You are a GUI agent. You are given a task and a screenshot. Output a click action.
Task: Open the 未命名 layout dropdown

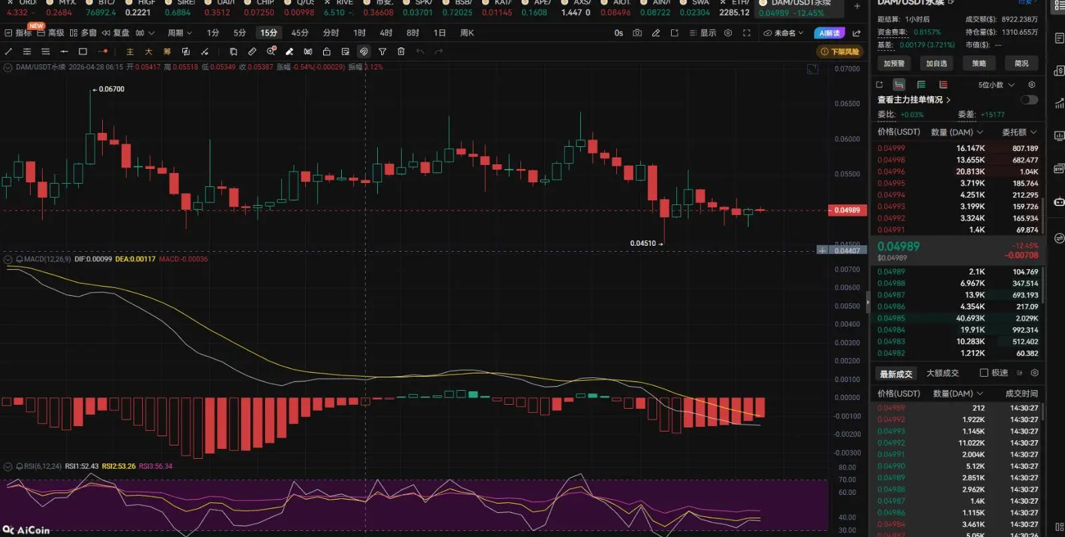(784, 33)
